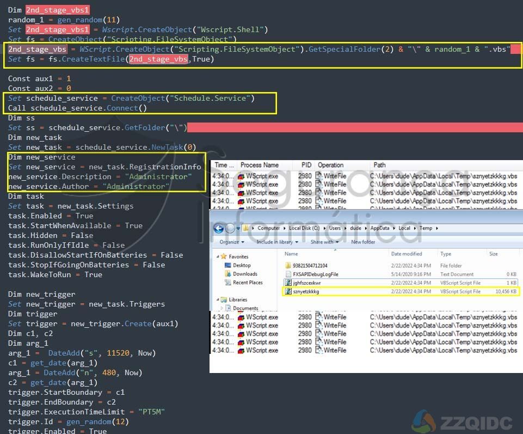Expand breadcrumb arrow after Temp
This screenshot has width=523, height=434.
click(437, 228)
